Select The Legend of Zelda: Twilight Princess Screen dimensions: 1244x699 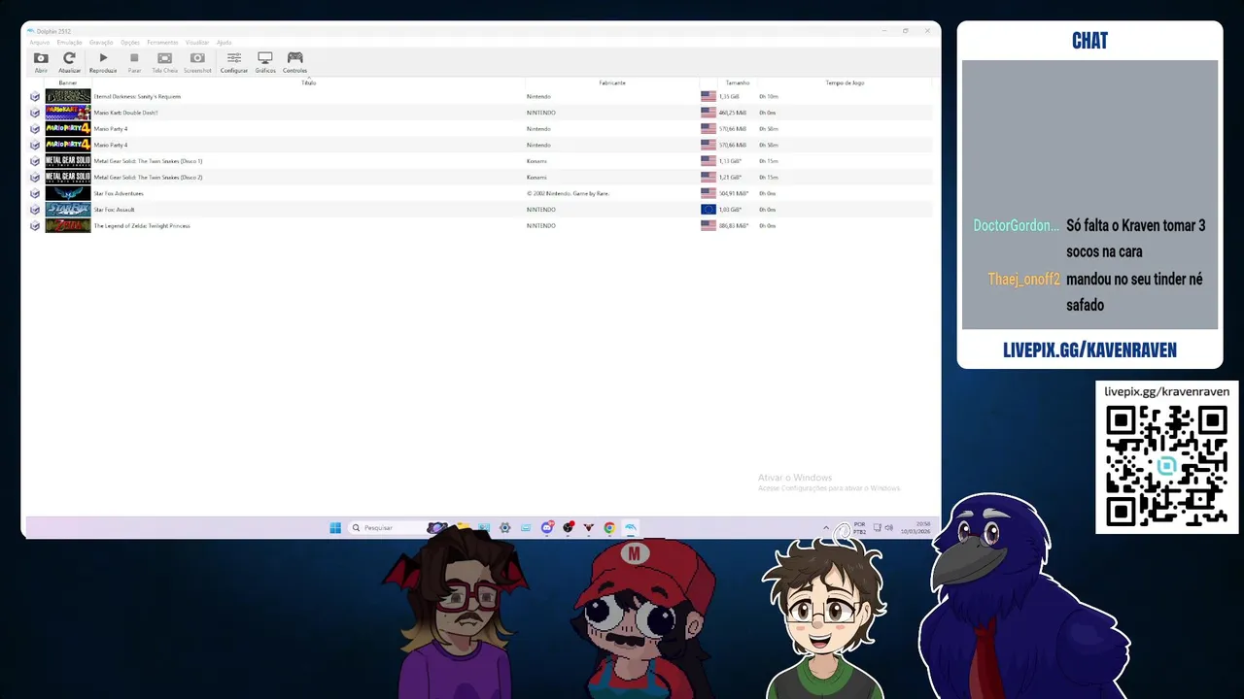tap(142, 225)
